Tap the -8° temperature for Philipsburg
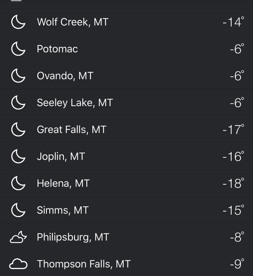This screenshot has width=253, height=276. 237,237
